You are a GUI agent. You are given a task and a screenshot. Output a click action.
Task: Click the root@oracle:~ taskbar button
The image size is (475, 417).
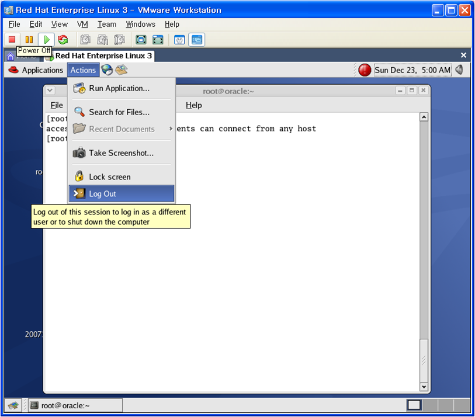pyautogui.click(x=75, y=405)
